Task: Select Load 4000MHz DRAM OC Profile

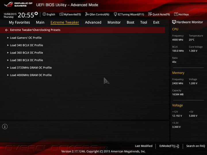Action: [31, 75]
